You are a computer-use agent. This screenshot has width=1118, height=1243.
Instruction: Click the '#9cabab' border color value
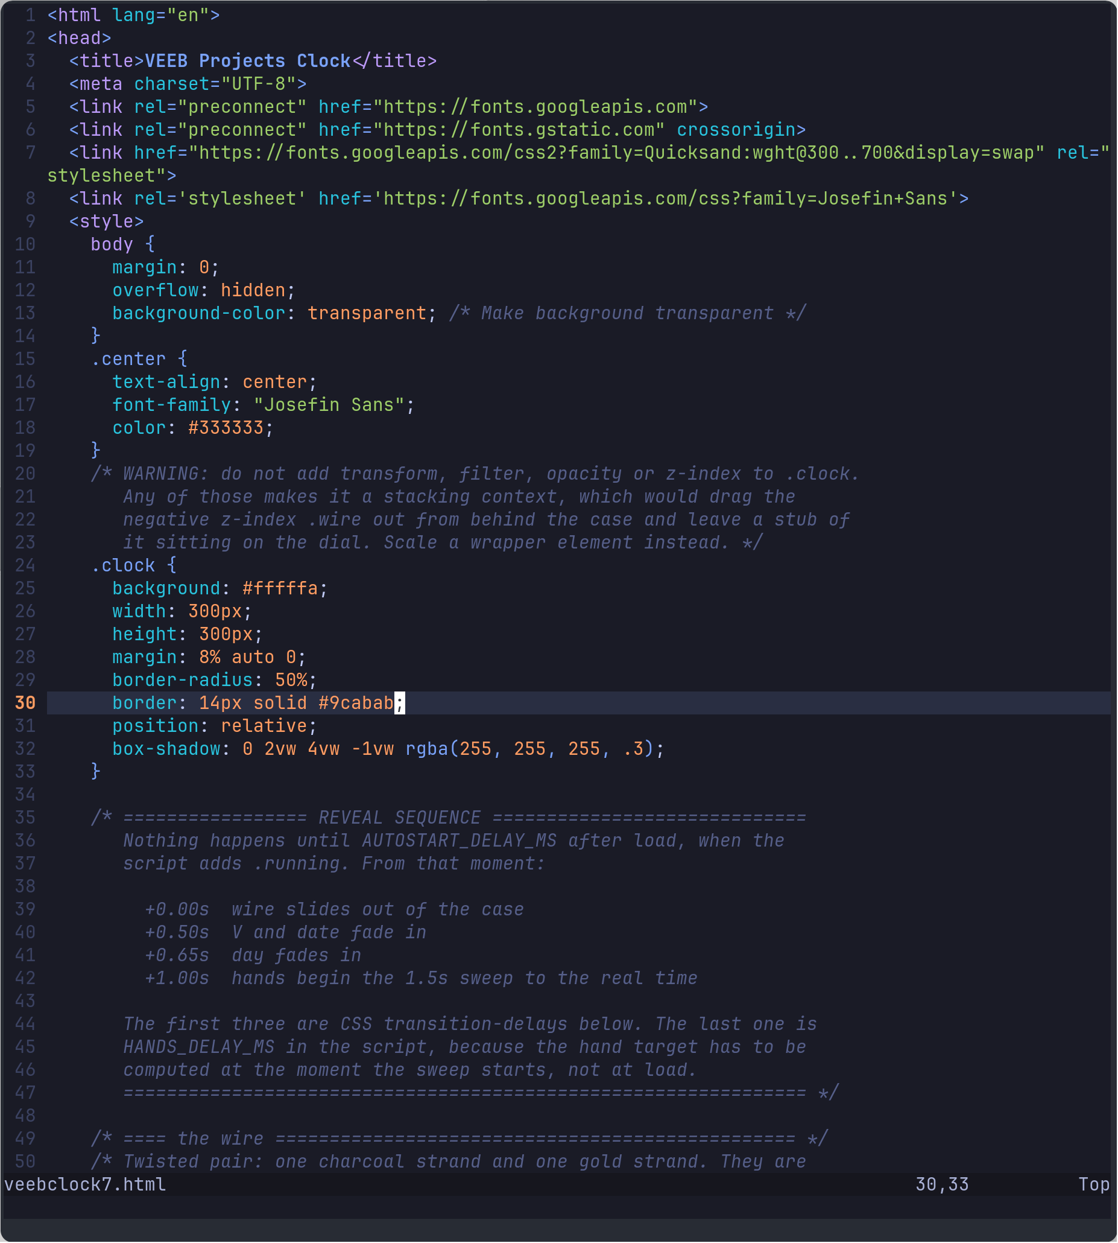point(356,703)
